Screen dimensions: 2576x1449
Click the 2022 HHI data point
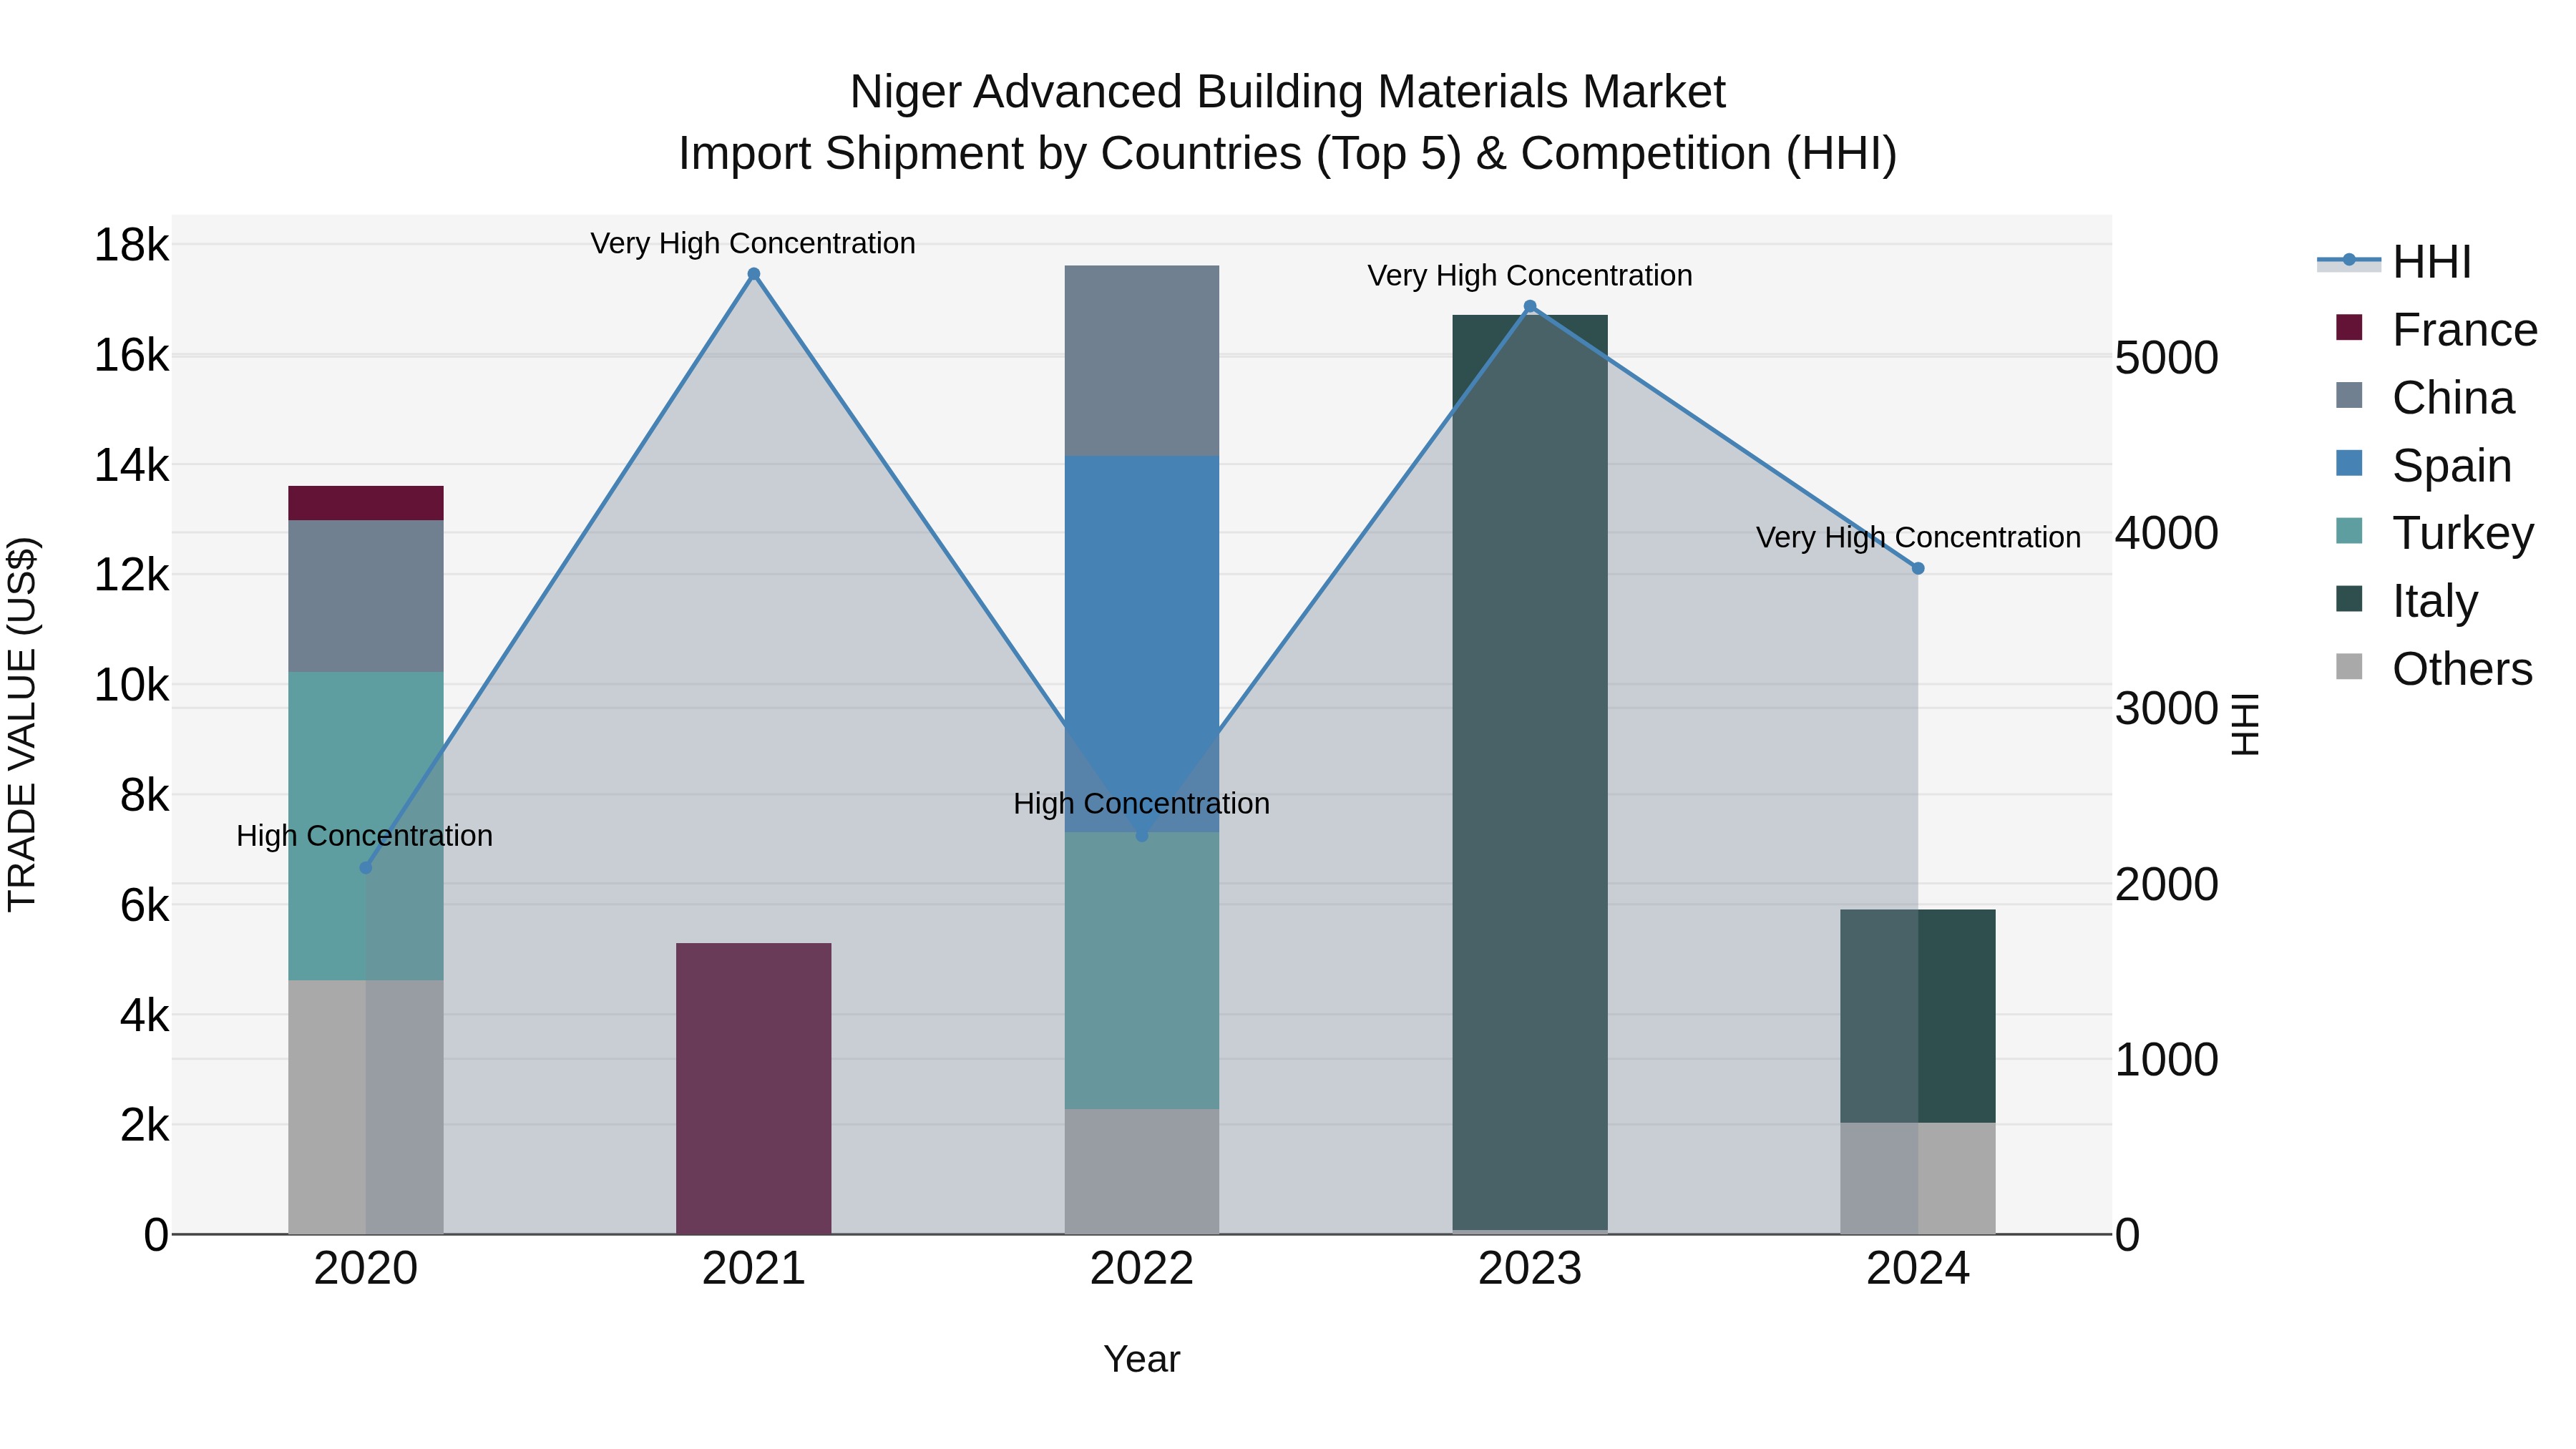[1142, 835]
